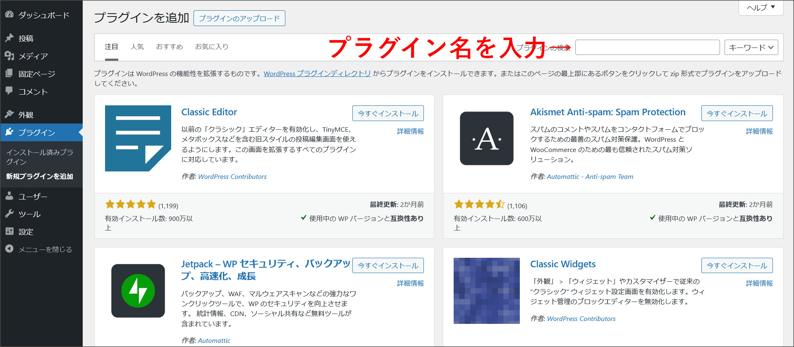Open Classic Editor's WordPress Contributors author link
This screenshot has width=794, height=347.
coord(232,176)
